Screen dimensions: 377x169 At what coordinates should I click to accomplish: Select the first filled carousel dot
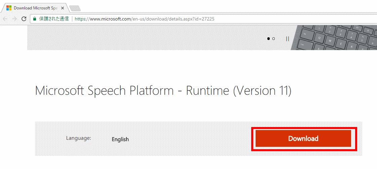pyautogui.click(x=269, y=39)
